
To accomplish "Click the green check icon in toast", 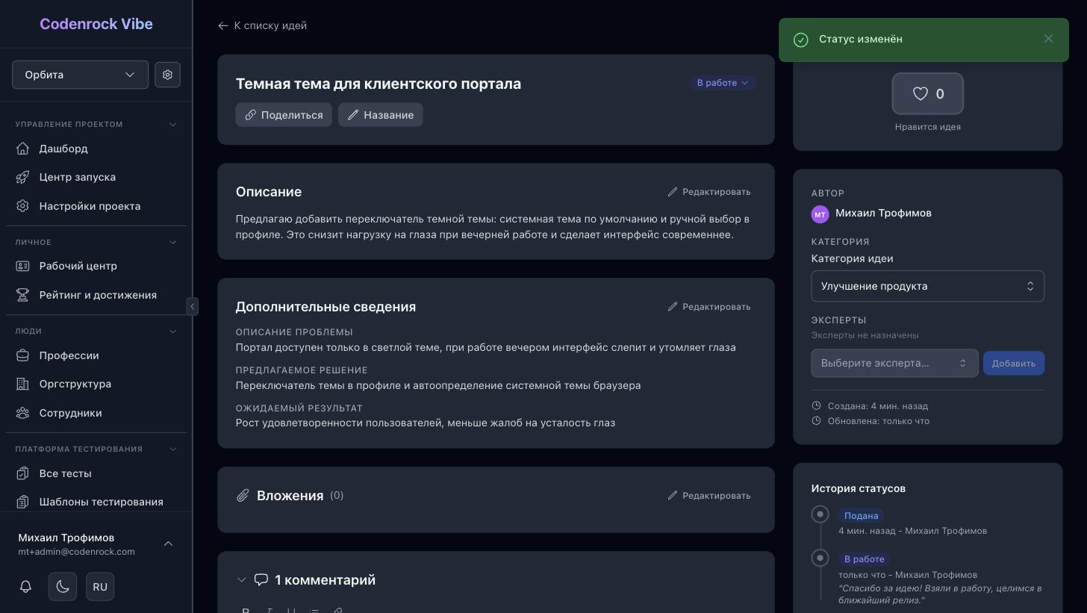I will [x=801, y=40].
